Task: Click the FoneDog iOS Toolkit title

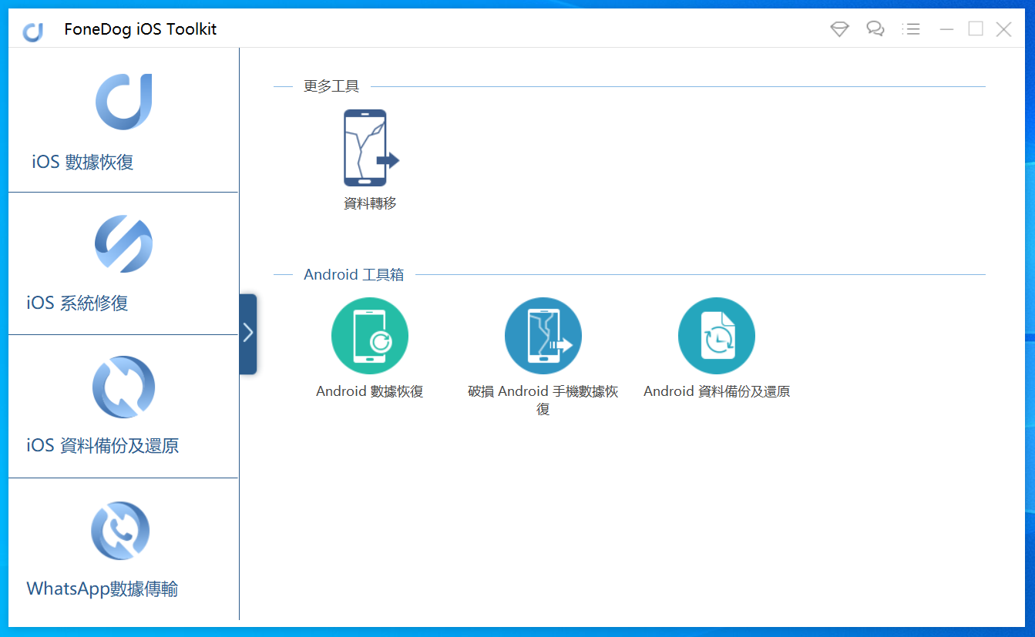Action: [x=140, y=29]
